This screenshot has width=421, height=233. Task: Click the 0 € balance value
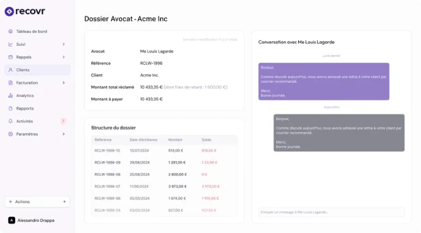[x=204, y=174]
